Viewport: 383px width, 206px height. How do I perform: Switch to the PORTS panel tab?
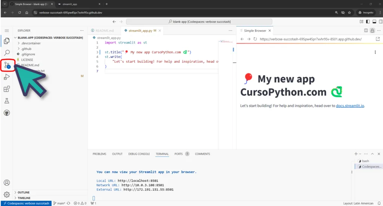coord(178,154)
